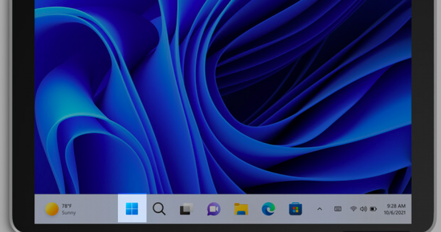Expand hidden system tray icons chevron
This screenshot has width=441, height=232.
(x=319, y=209)
